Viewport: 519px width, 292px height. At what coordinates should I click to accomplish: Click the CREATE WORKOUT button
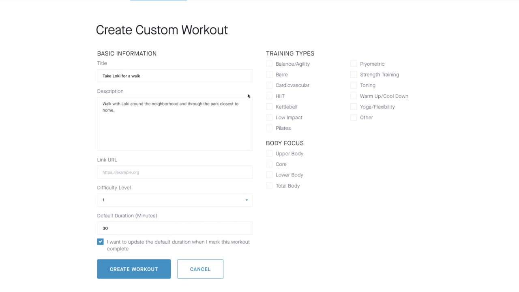(134, 269)
